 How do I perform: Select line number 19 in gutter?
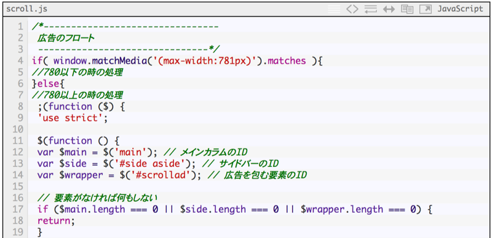(x=18, y=232)
